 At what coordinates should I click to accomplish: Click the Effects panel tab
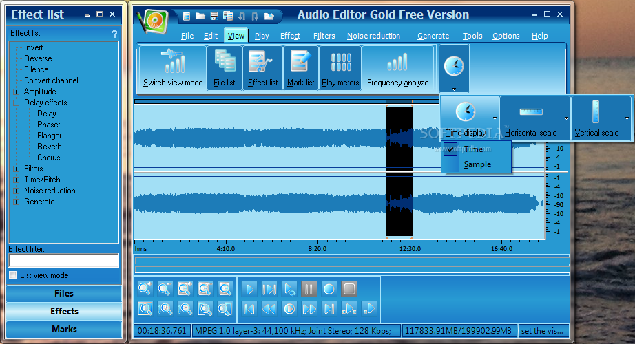(x=64, y=311)
